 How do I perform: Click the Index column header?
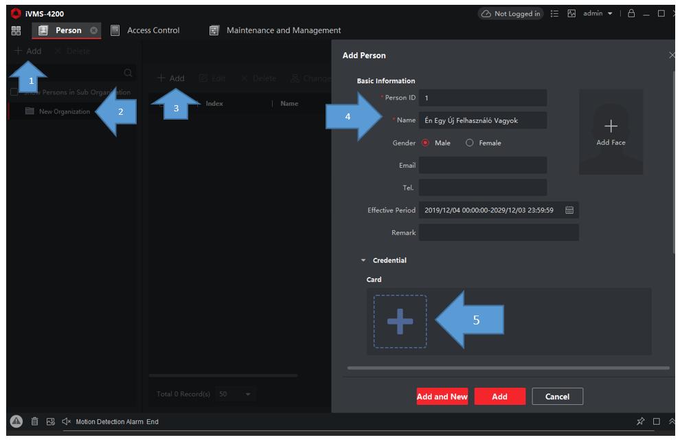tap(214, 103)
